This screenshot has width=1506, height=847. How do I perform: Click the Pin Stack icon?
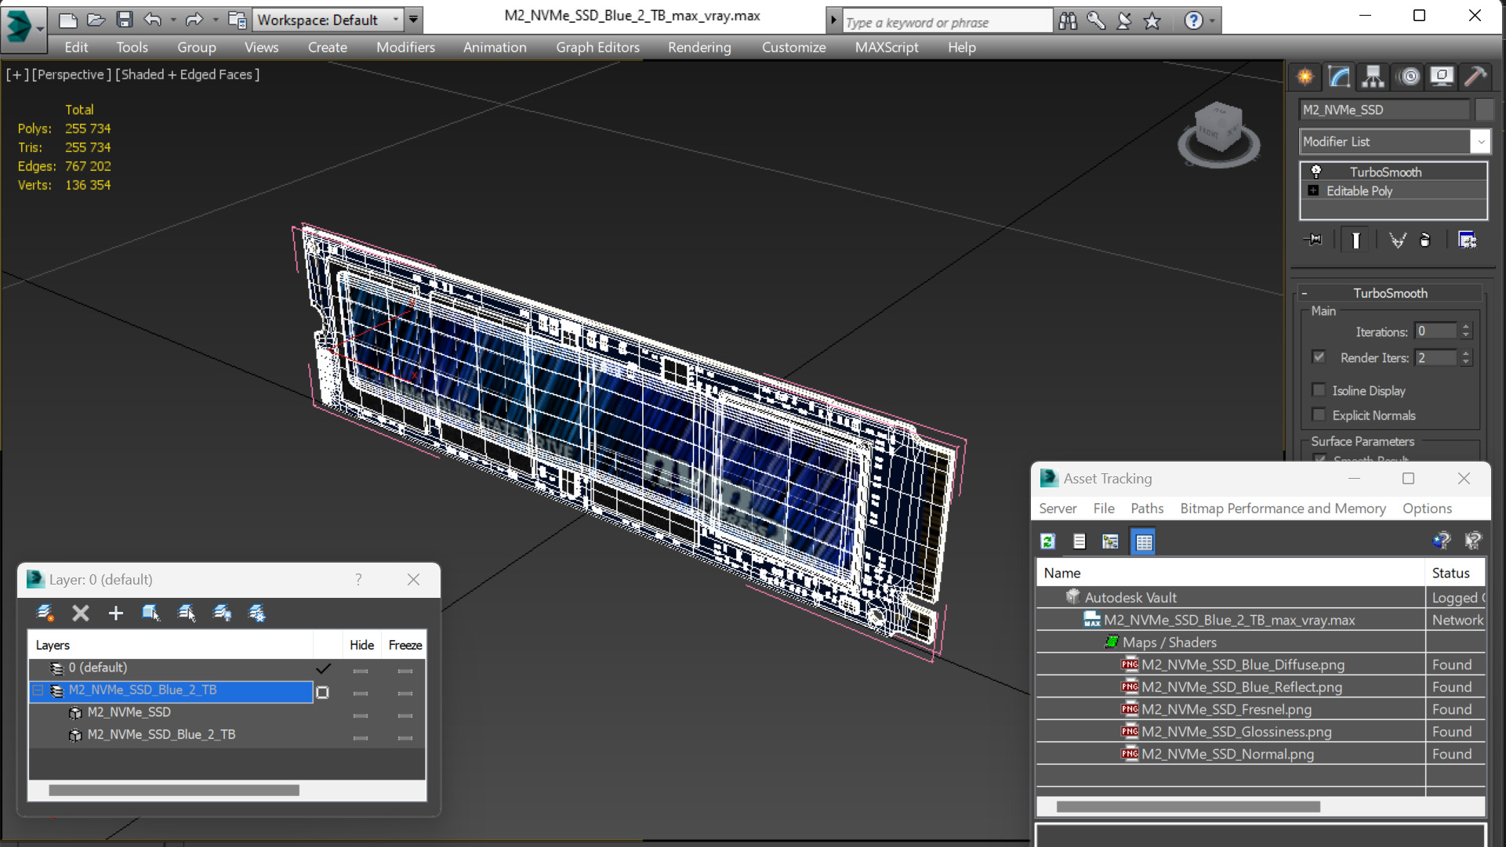pyautogui.click(x=1313, y=240)
